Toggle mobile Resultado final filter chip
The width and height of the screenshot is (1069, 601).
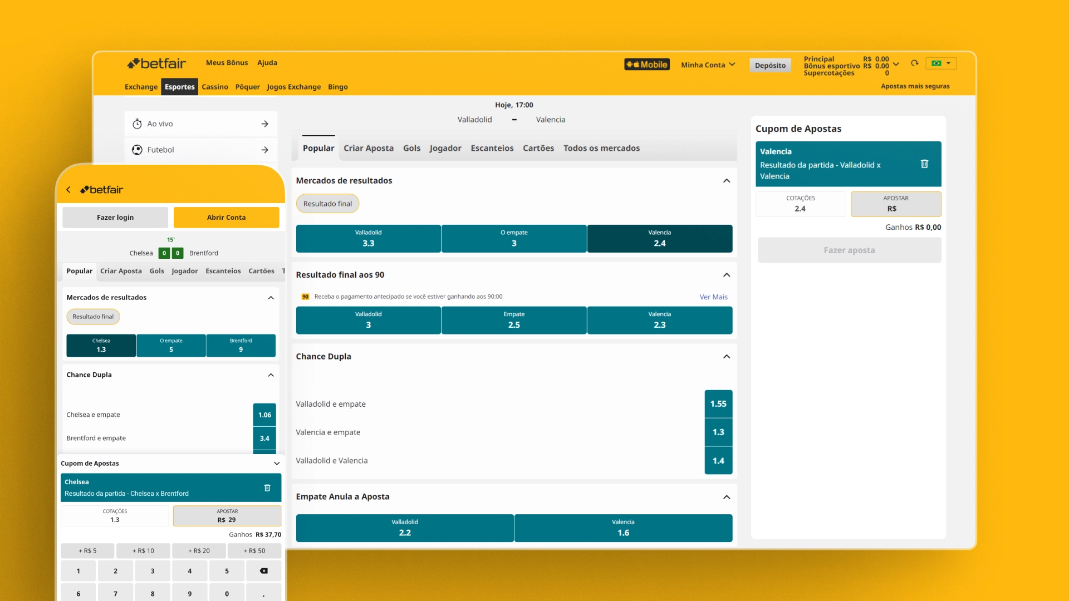click(x=93, y=317)
